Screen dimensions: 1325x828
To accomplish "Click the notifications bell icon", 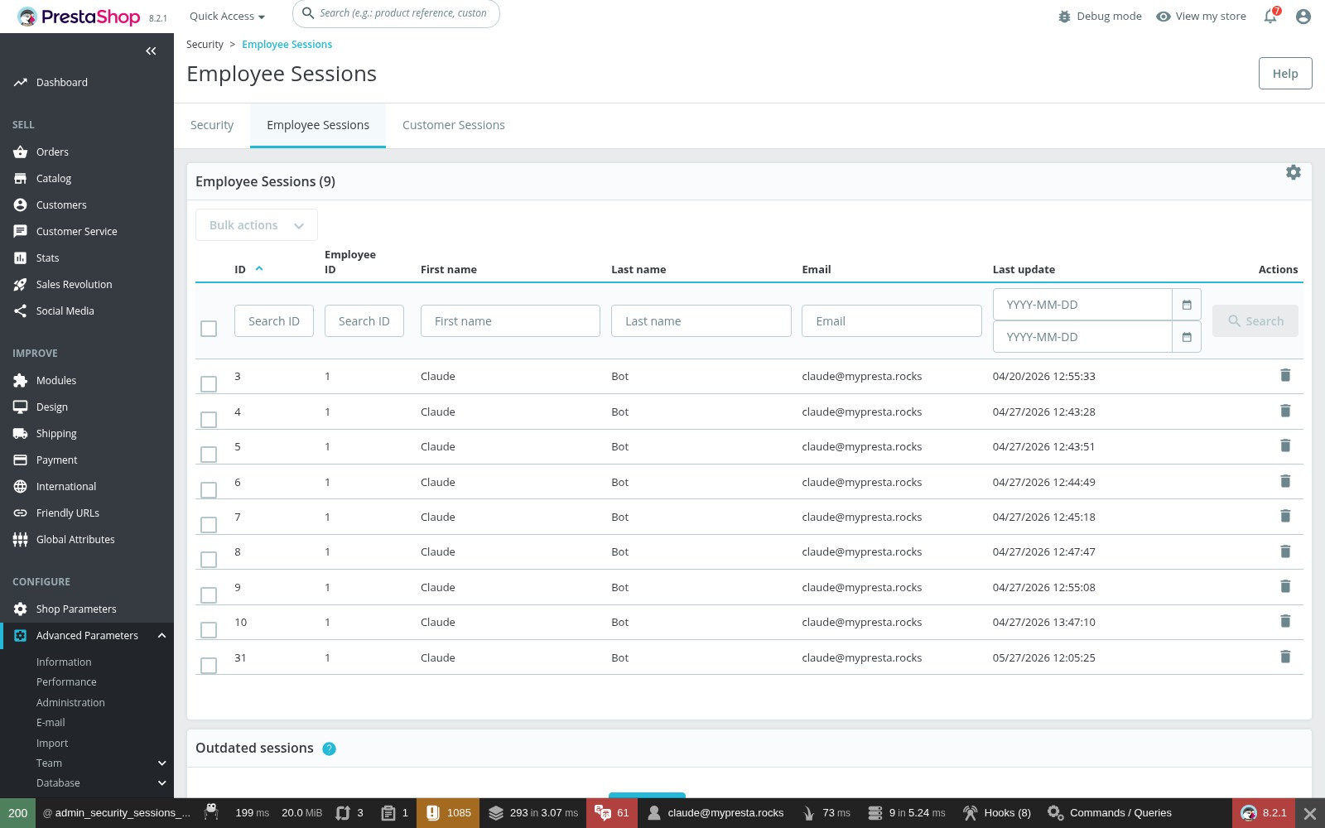I will 1270,17.
